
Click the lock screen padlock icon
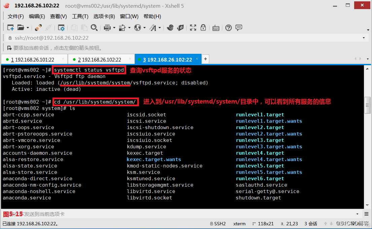[203, 28]
